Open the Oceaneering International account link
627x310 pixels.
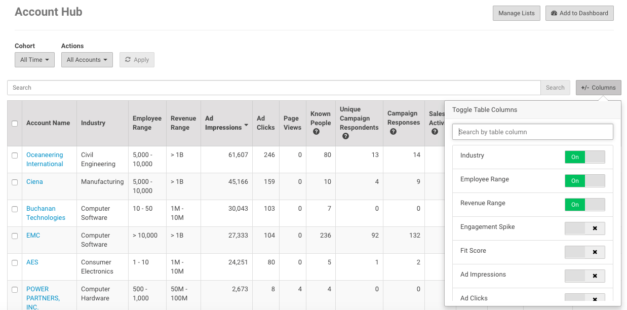coord(45,160)
